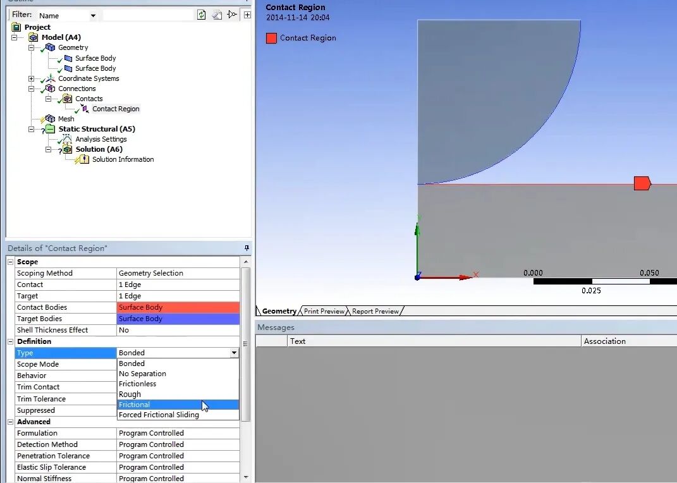
Task: Click the Expand on Refresh plus icon
Action: (247, 15)
